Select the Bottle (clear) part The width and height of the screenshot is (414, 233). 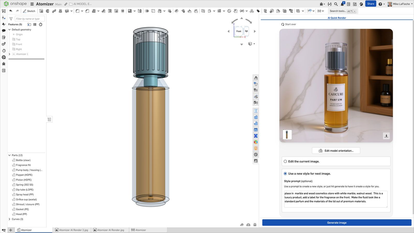(x=23, y=160)
